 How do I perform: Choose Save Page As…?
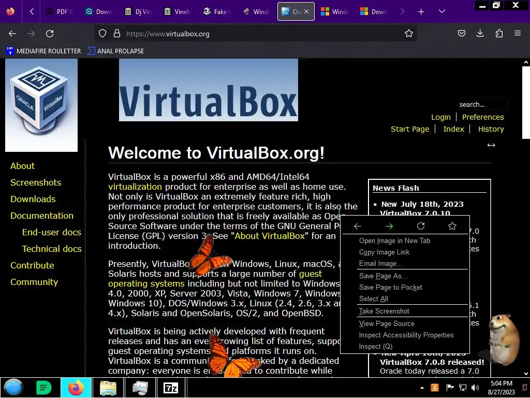(x=405, y=276)
